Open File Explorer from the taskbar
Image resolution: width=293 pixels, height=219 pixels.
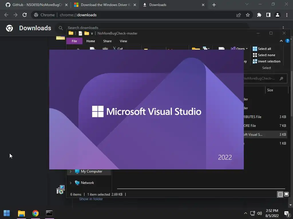coord(21,213)
